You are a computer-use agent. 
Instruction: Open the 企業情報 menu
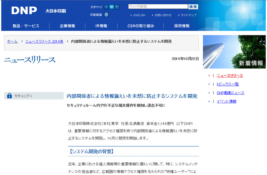click(67, 26)
